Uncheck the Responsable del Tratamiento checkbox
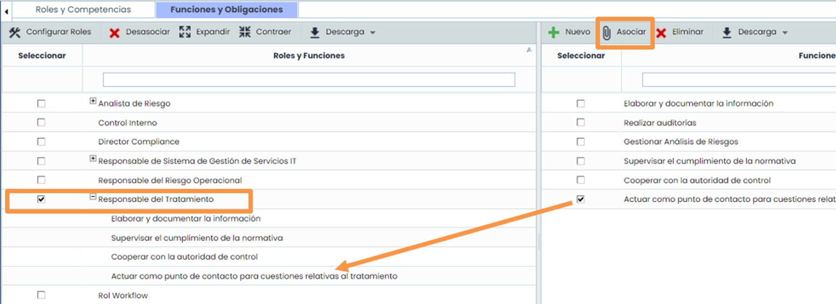Image resolution: width=836 pixels, height=304 pixels. (41, 199)
